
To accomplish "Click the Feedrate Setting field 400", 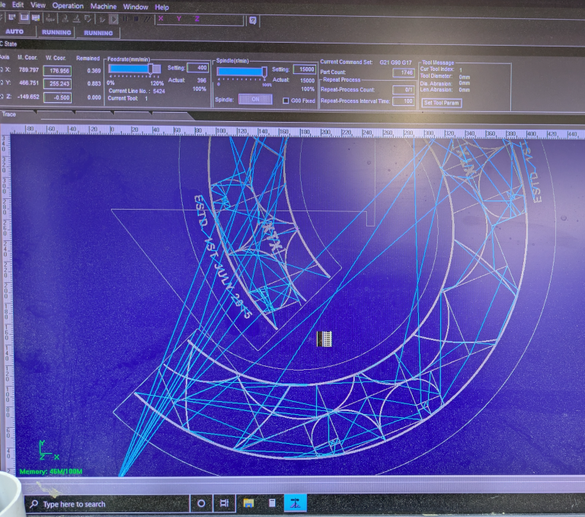I will pos(198,68).
